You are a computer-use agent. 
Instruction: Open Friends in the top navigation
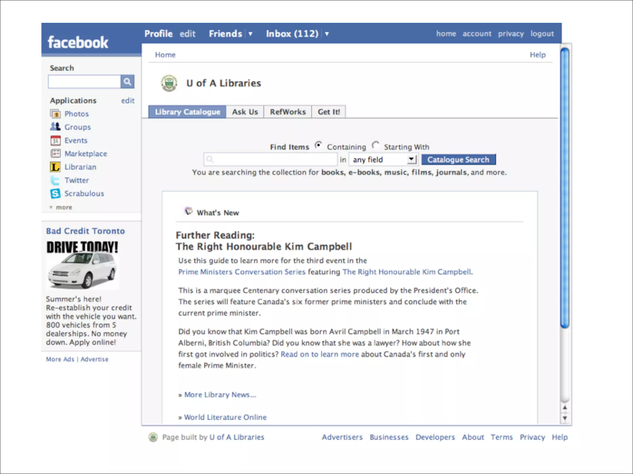click(225, 34)
